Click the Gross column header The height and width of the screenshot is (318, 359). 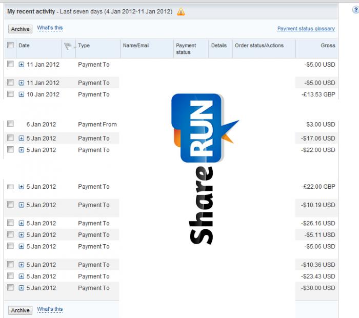[328, 45]
